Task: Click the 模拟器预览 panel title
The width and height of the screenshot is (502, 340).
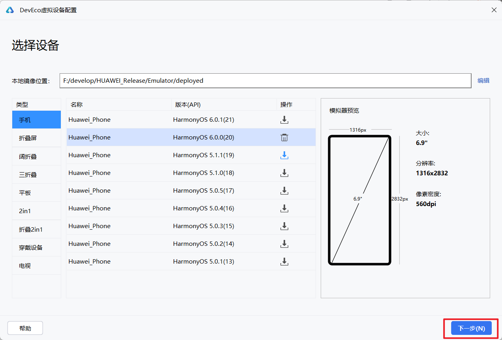Action: pyautogui.click(x=344, y=111)
